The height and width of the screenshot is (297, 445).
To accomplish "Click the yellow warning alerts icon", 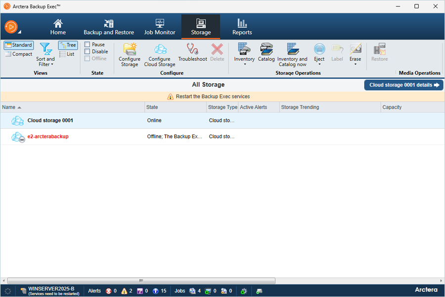I will click(x=124, y=291).
